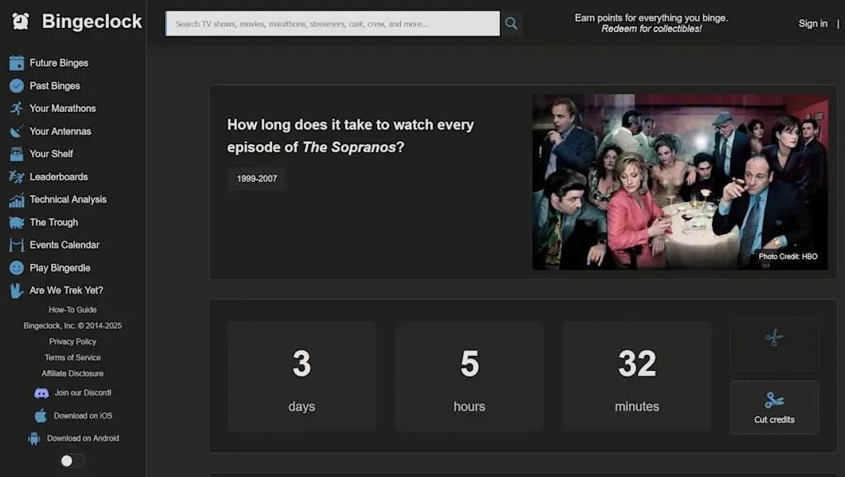Click the Bingeclock alarm clock logo icon
The width and height of the screenshot is (845, 477).
click(21, 22)
